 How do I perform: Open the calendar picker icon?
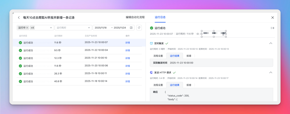(131, 28)
